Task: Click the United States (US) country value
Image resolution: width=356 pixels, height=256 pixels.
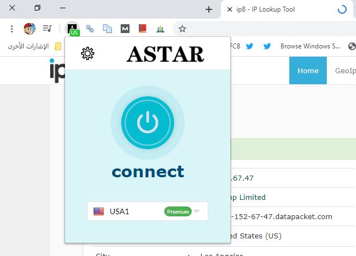Action: pyautogui.click(x=256, y=236)
